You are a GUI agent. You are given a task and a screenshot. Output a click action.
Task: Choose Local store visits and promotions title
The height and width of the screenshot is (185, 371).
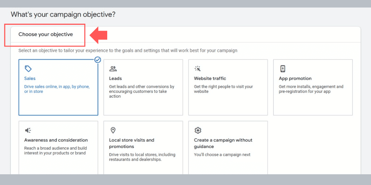[131, 143]
